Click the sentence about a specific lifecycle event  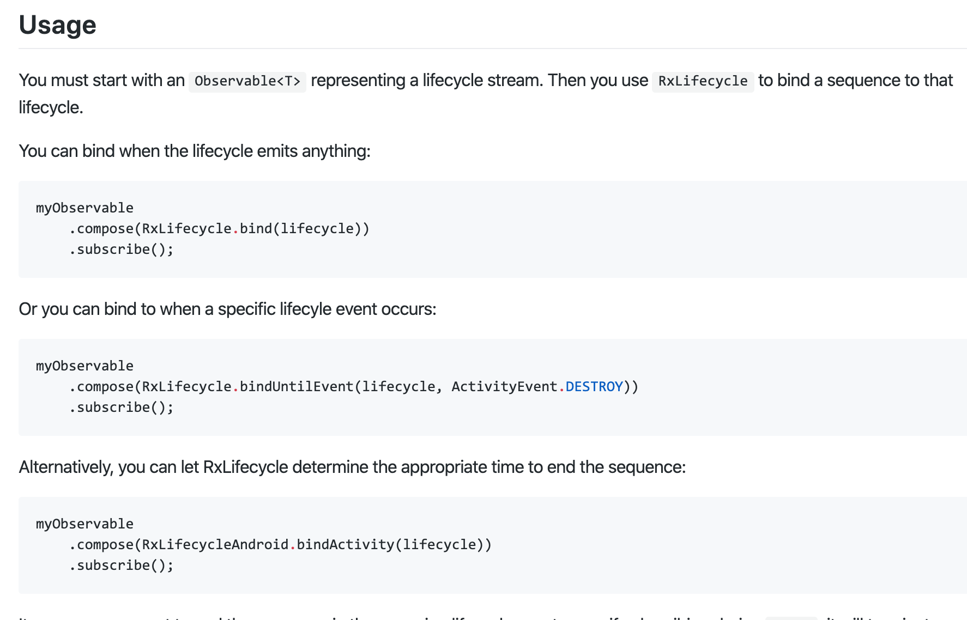(x=227, y=309)
